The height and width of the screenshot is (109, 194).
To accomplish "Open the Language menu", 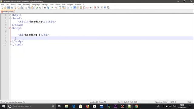I will 36,5.
